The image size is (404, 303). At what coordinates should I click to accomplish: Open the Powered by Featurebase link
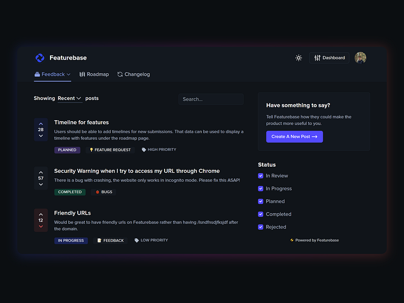(317, 240)
